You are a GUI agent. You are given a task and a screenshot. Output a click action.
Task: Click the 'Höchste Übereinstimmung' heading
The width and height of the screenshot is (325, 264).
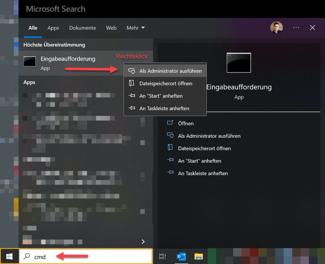(54, 45)
